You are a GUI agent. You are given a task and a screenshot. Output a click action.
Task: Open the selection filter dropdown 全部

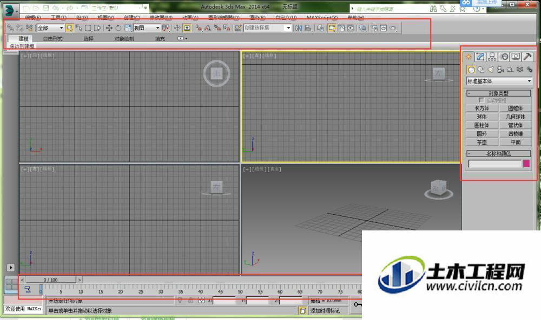pyautogui.click(x=50, y=28)
